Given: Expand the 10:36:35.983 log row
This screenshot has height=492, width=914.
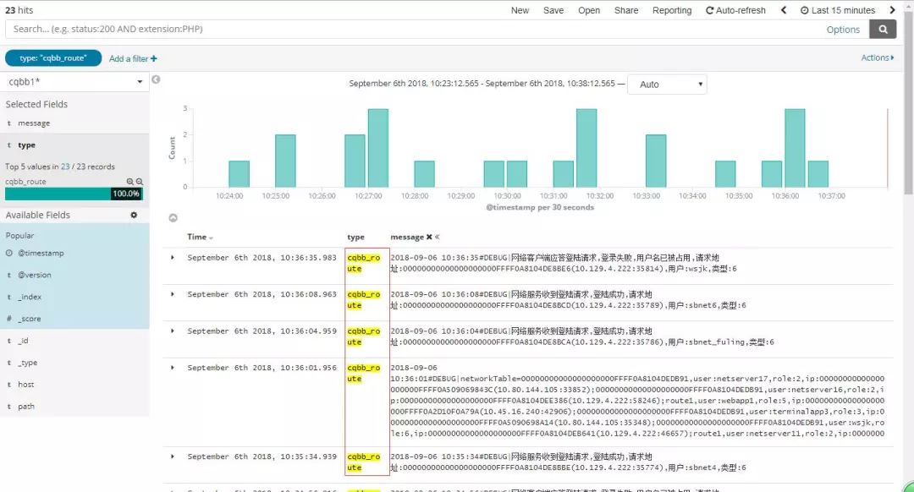Looking at the screenshot, I should coord(173,257).
